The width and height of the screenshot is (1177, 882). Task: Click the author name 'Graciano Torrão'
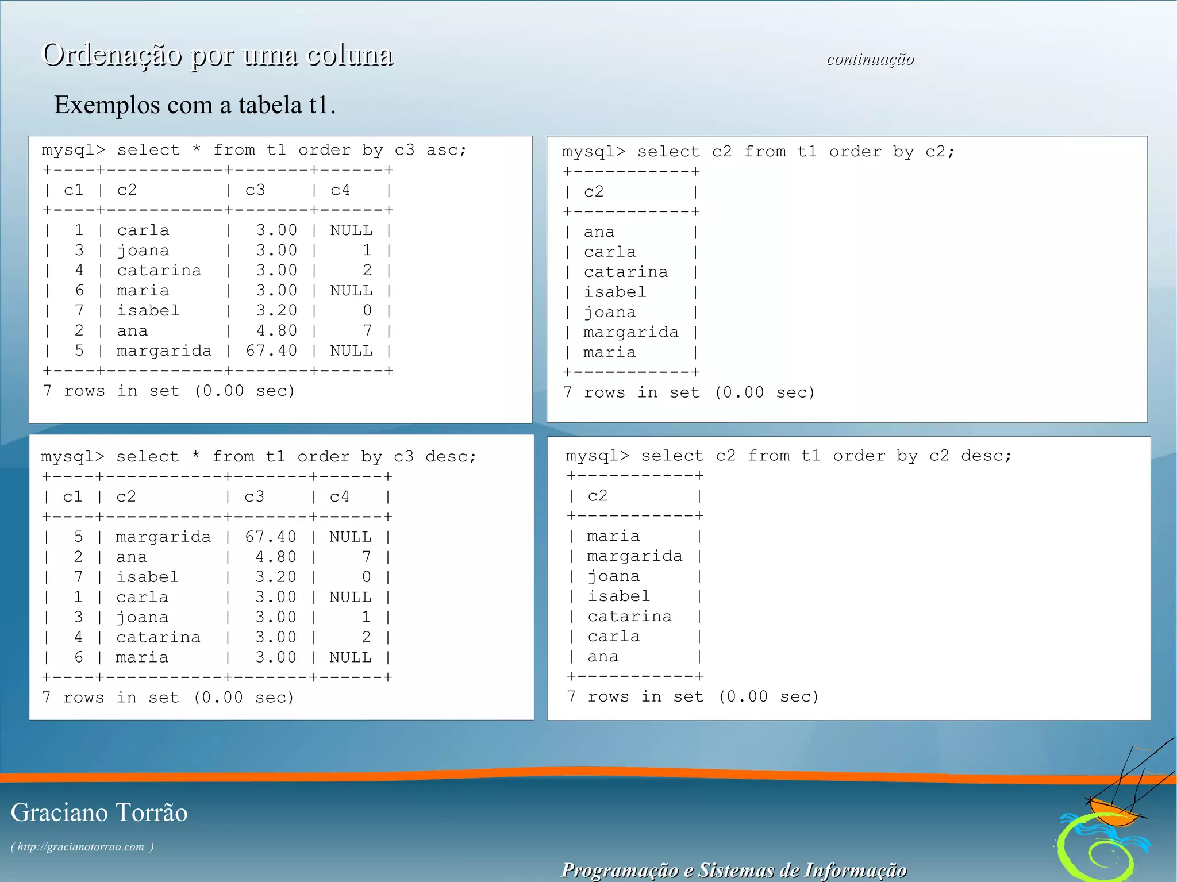(99, 812)
